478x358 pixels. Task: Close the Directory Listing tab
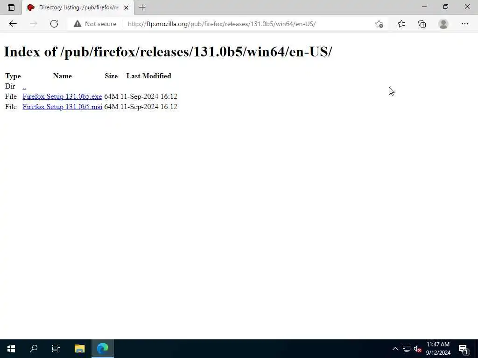click(x=126, y=7)
